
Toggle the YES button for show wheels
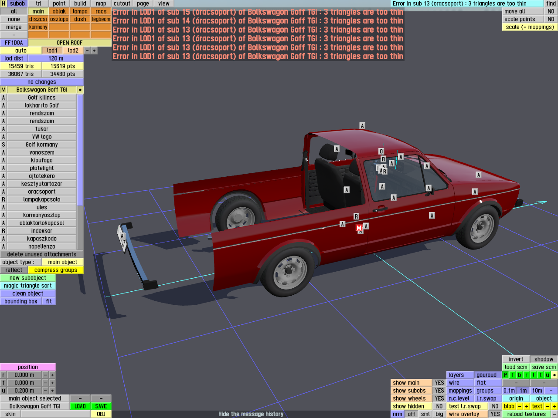439,398
